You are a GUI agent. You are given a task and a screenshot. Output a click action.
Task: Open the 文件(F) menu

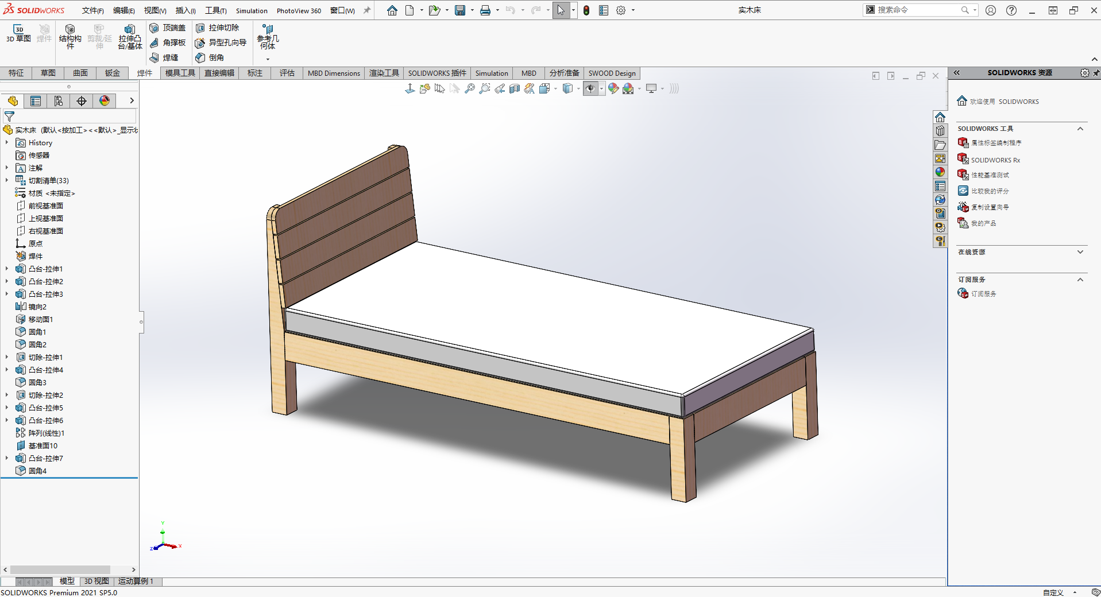(92, 10)
